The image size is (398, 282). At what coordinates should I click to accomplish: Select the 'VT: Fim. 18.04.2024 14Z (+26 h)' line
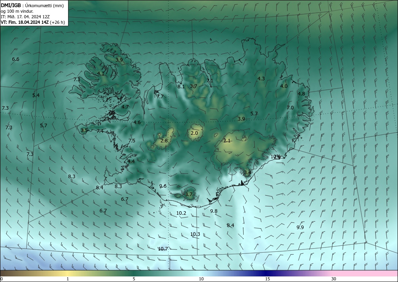click(x=33, y=22)
